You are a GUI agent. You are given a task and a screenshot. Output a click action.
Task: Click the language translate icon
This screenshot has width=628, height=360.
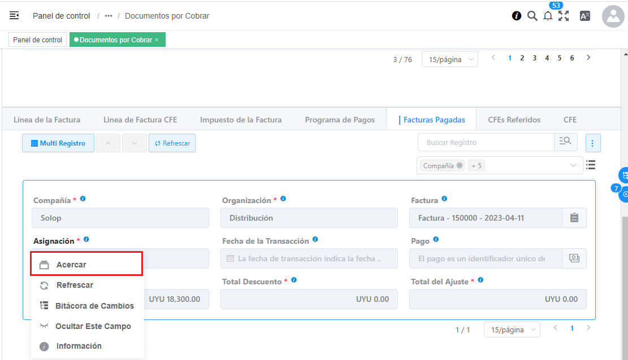pos(585,16)
